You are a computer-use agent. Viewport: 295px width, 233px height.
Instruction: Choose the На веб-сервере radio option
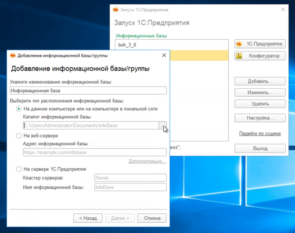coord(19,135)
